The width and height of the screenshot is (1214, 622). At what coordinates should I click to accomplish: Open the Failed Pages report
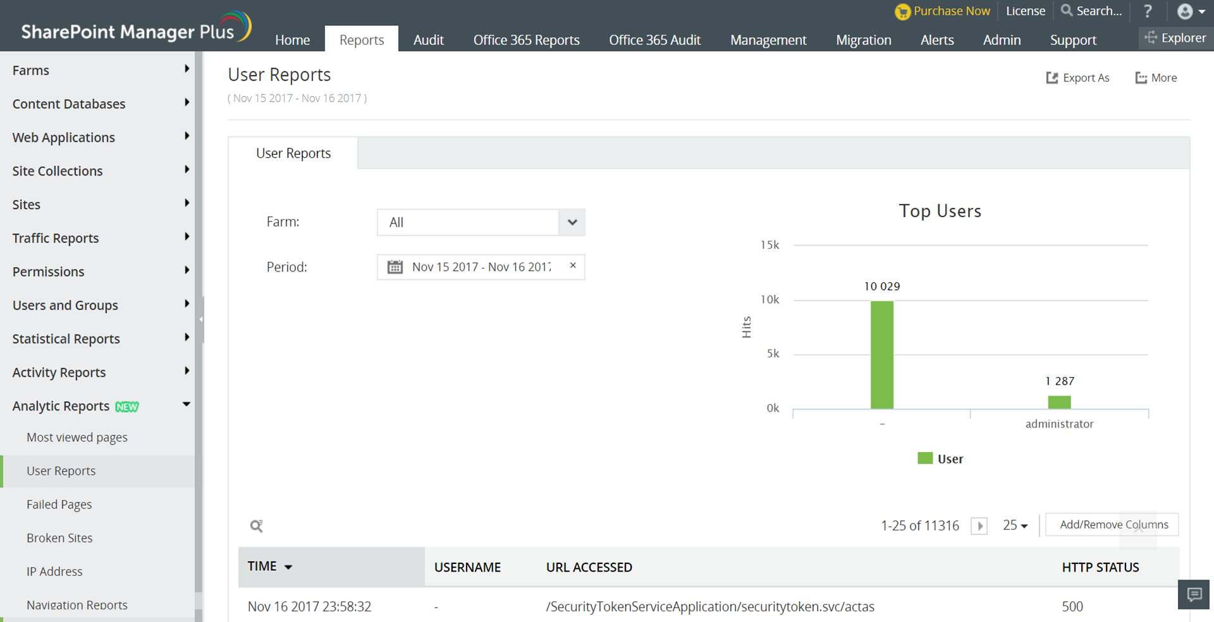coord(59,504)
